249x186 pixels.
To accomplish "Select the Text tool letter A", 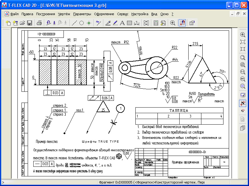I will click(x=122, y=23).
